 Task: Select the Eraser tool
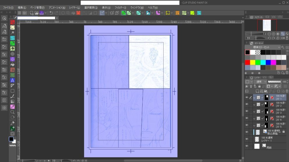13,48
